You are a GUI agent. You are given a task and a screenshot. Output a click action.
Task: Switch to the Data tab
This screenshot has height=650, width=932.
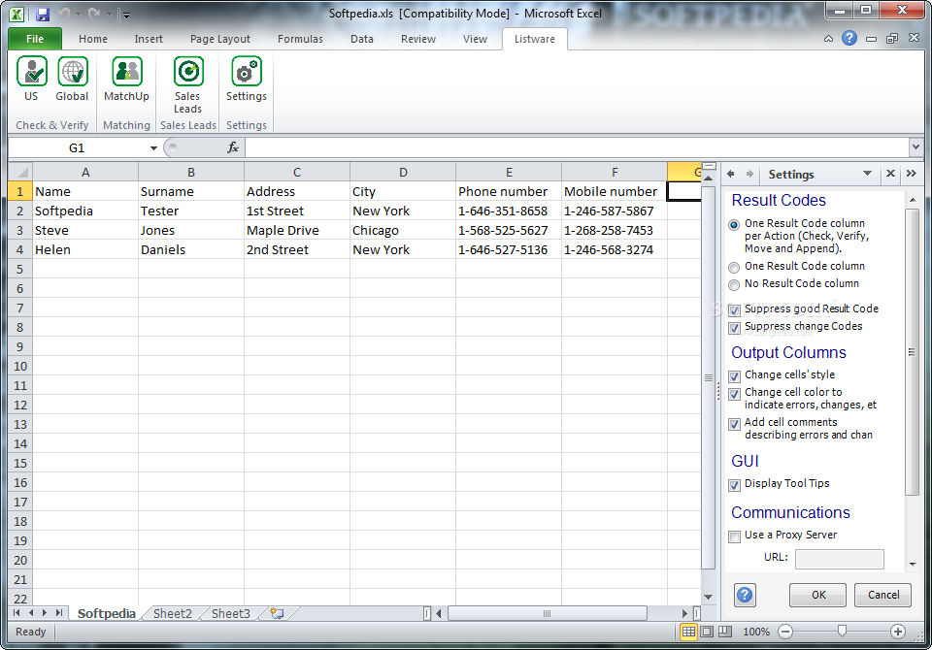(x=362, y=39)
